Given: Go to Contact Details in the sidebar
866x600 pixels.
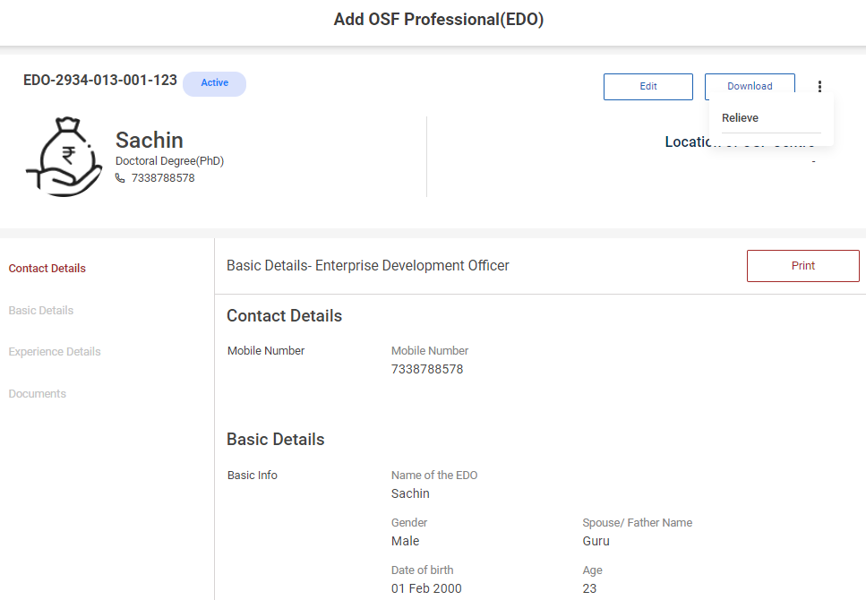Looking at the screenshot, I should coord(47,269).
